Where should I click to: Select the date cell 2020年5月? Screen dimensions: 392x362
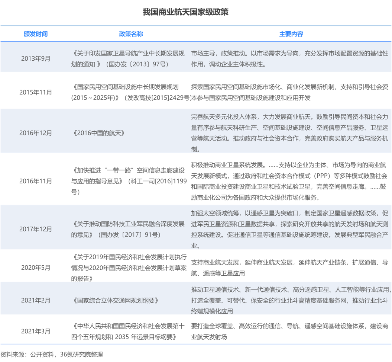36,268
